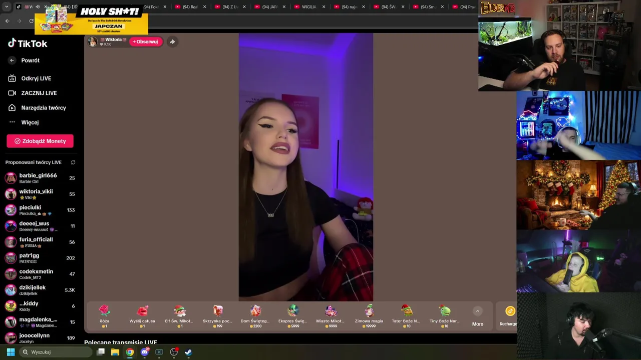641x360 pixels.
Task: Send the Ekspres Świąteczny gift costing 5999
Action: (x=293, y=316)
